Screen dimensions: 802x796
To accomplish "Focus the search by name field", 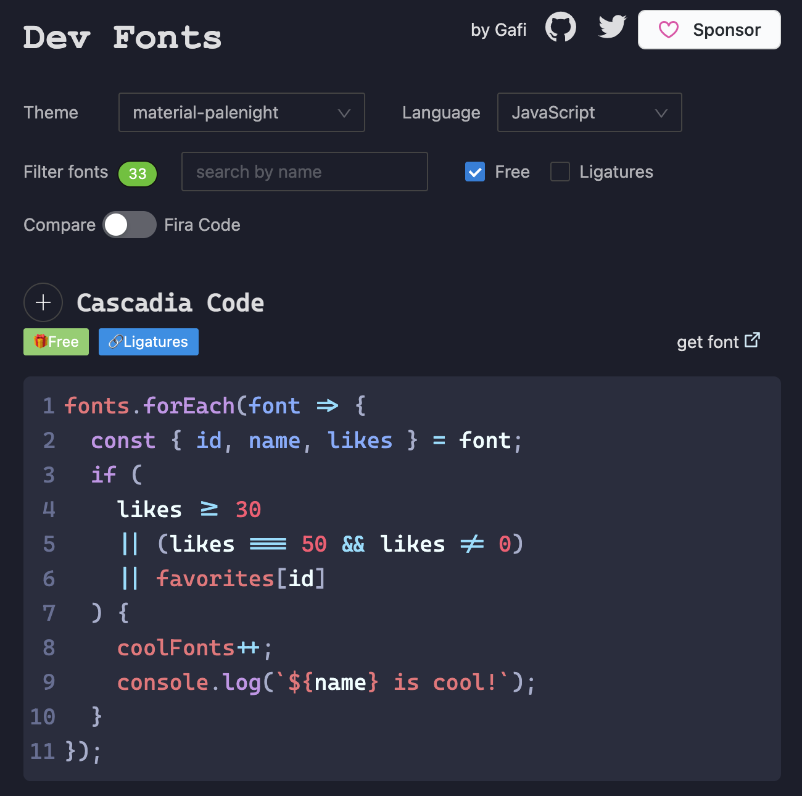I will 304,172.
